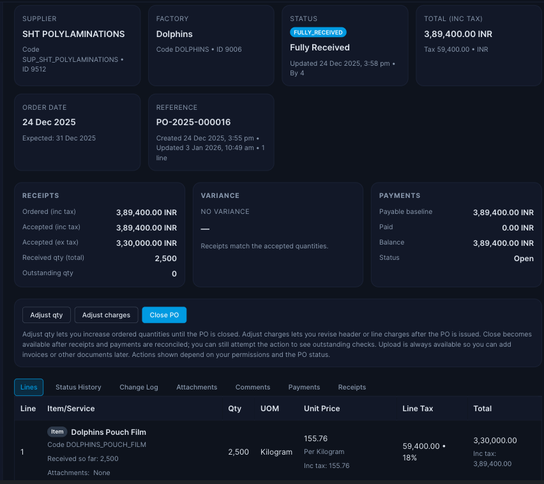544x484 pixels.
Task: Switch to the Payments tab
Action: pos(304,387)
